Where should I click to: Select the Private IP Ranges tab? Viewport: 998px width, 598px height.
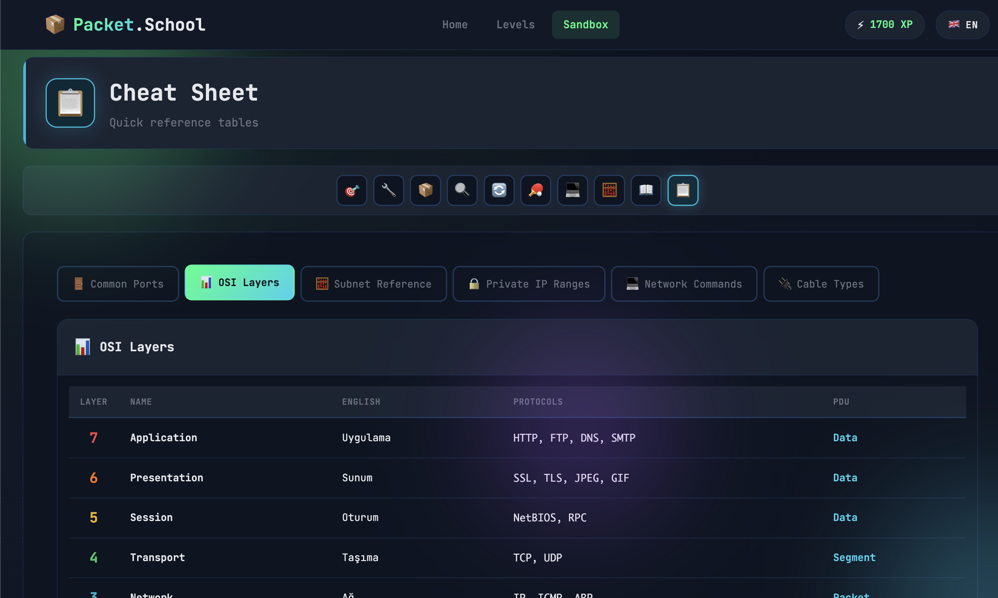[528, 284]
